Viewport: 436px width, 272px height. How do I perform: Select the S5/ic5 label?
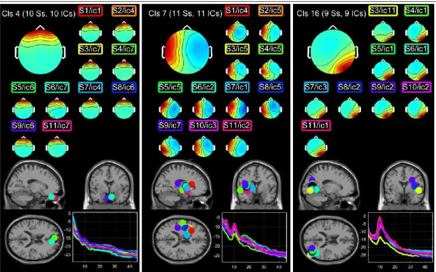(x=170, y=88)
